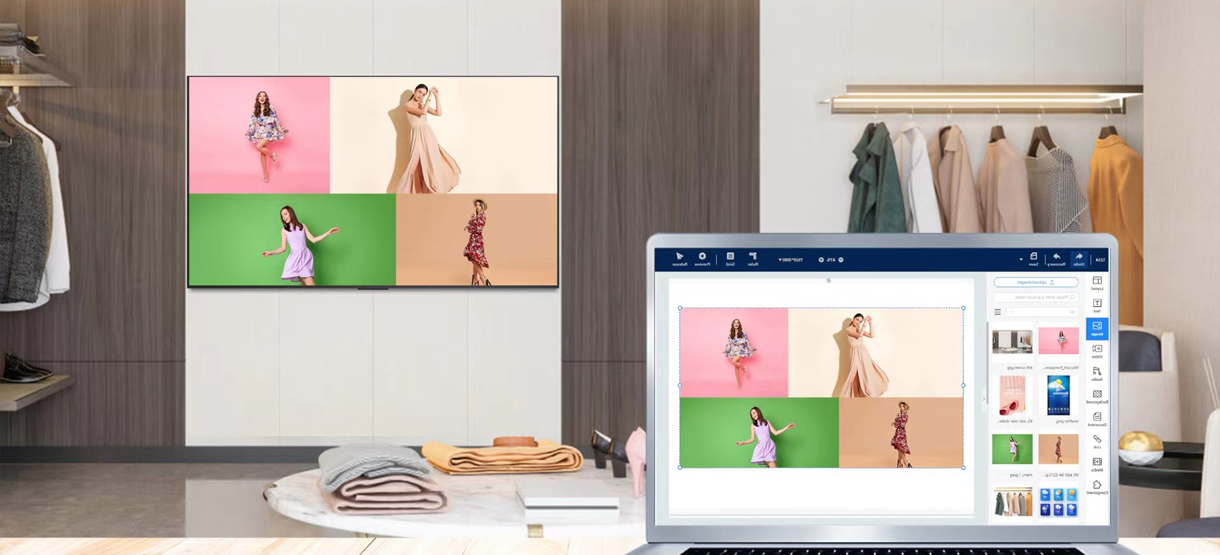Open the Component panel in the sidebar

point(1097,487)
